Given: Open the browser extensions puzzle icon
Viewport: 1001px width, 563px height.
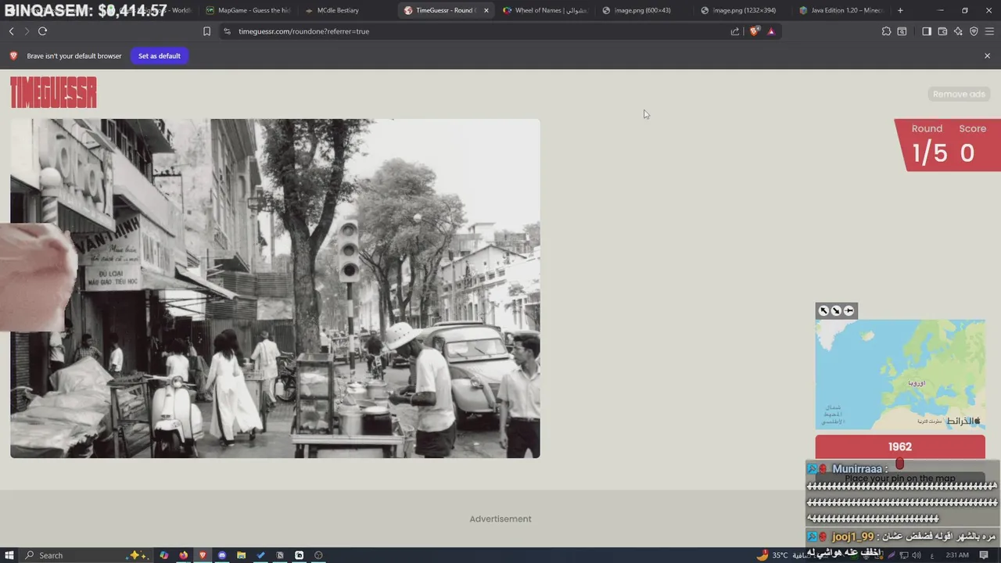Looking at the screenshot, I should (886, 31).
